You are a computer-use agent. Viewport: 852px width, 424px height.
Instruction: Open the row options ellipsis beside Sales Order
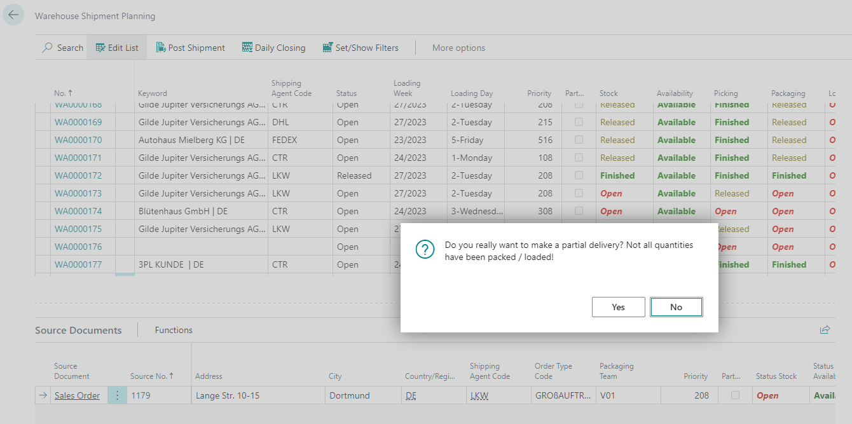pyautogui.click(x=117, y=395)
